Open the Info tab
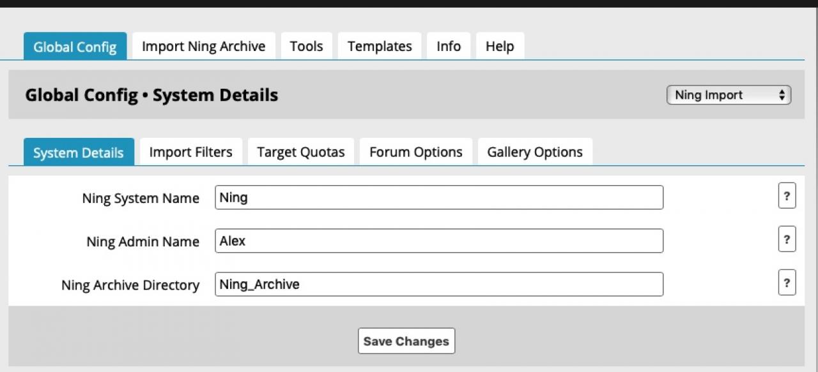Screen dimensions: 818x372 pos(449,47)
